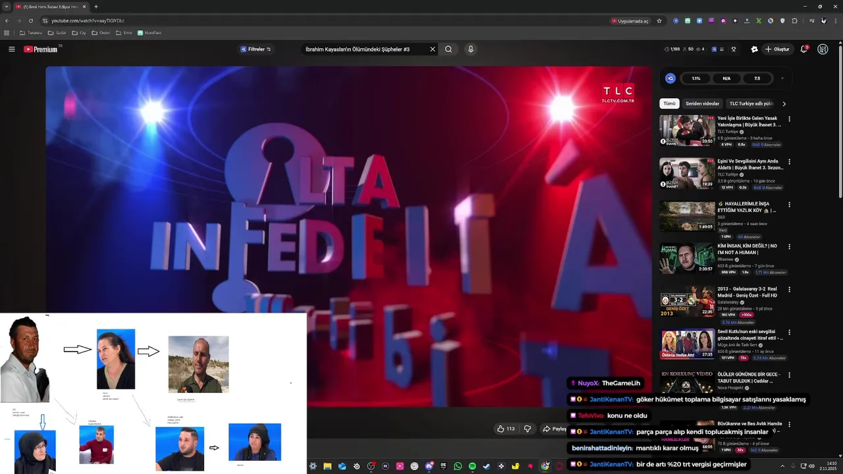Open the Chrome extensions puzzle icon

pos(794,20)
